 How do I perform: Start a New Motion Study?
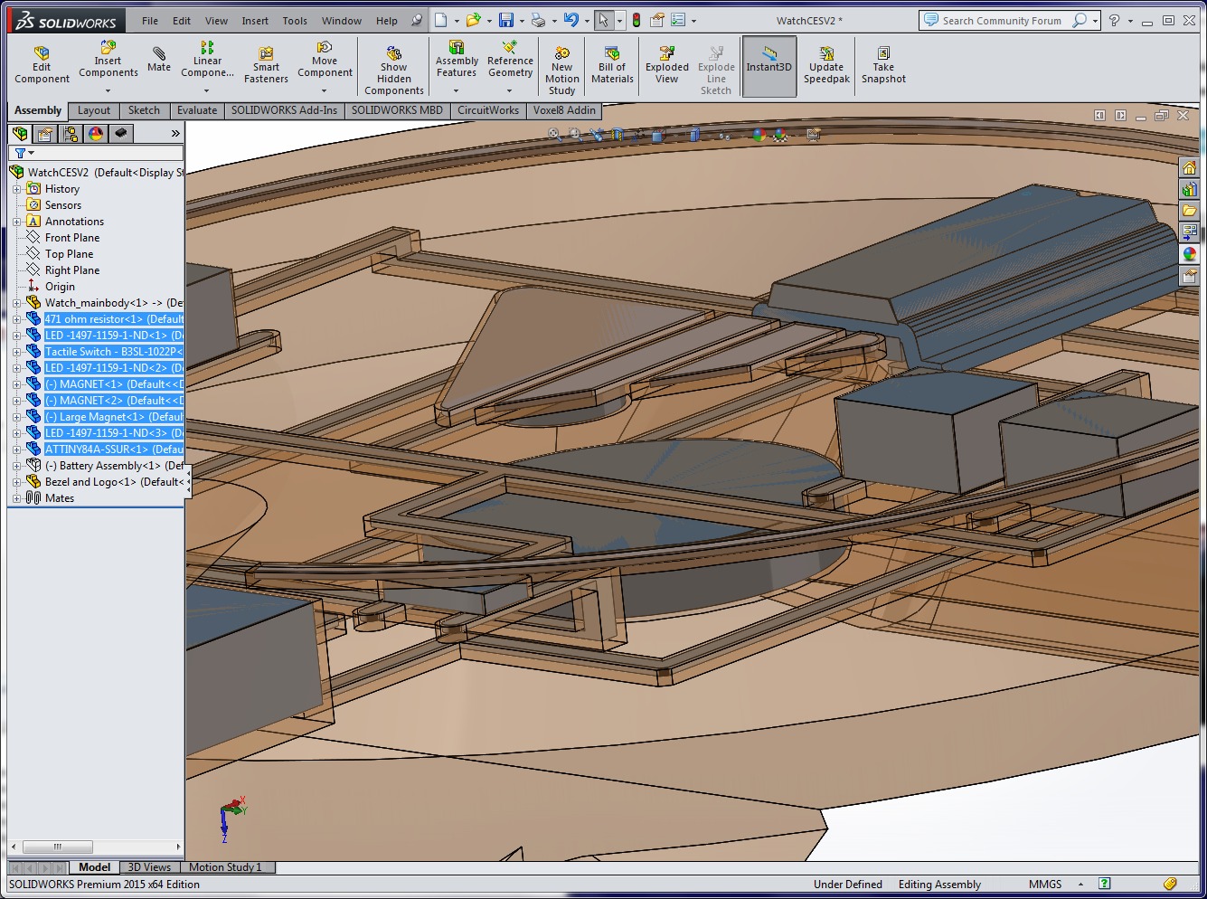point(561,71)
